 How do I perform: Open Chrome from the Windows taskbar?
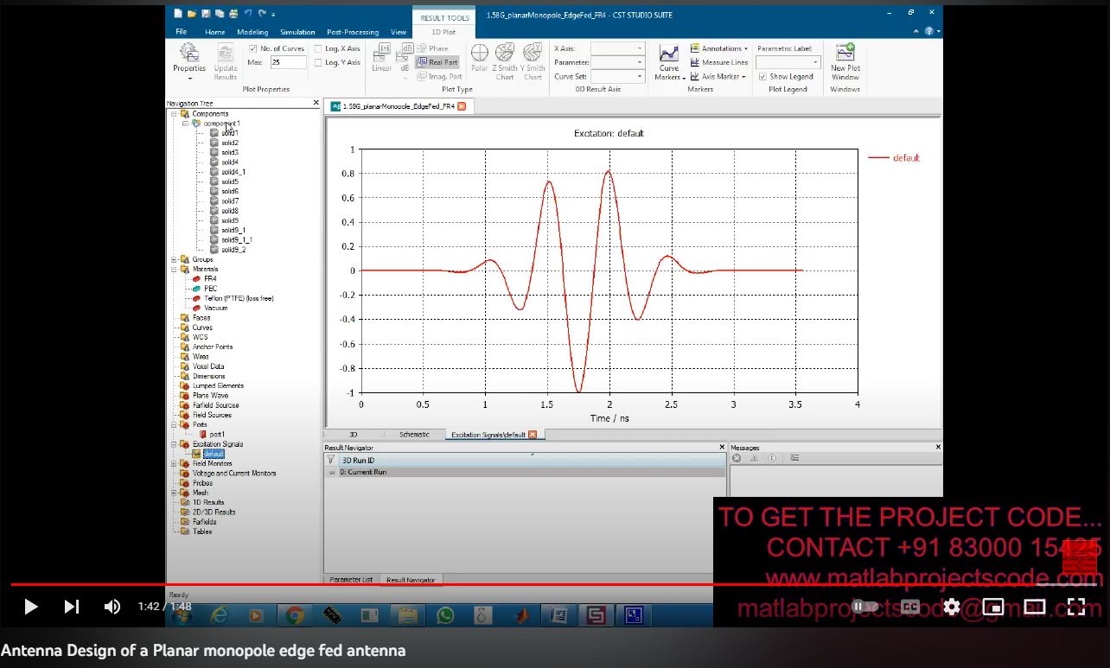[295, 615]
